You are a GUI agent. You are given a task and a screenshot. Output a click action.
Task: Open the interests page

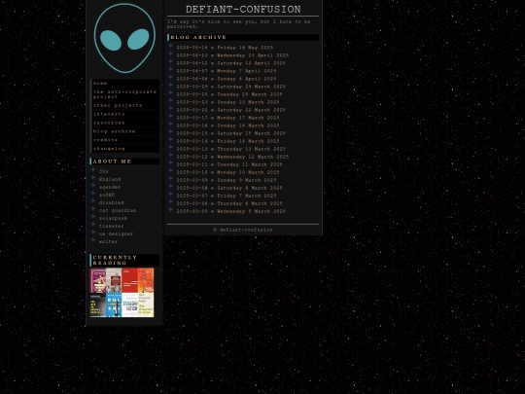(x=124, y=114)
